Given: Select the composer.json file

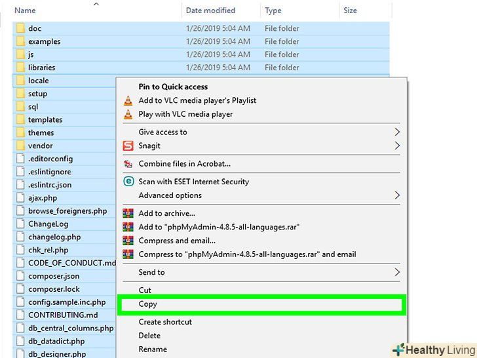Looking at the screenshot, I should pyautogui.click(x=54, y=276).
